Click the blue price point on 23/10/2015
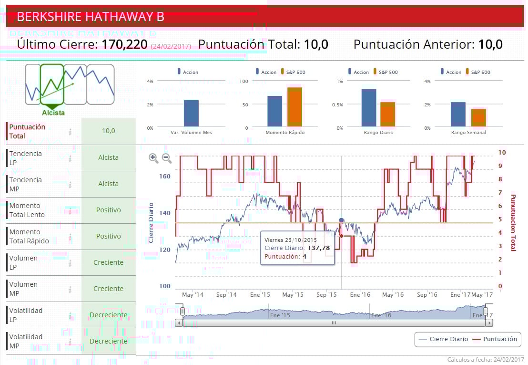Image resolution: width=528 pixels, height=365 pixels. (342, 220)
